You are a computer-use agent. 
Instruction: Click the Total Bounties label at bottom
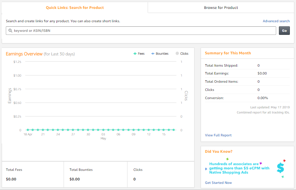tap(81, 169)
